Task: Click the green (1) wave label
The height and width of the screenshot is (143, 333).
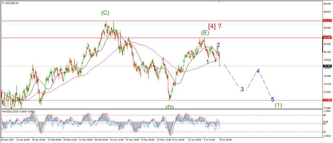Action: click(278, 105)
